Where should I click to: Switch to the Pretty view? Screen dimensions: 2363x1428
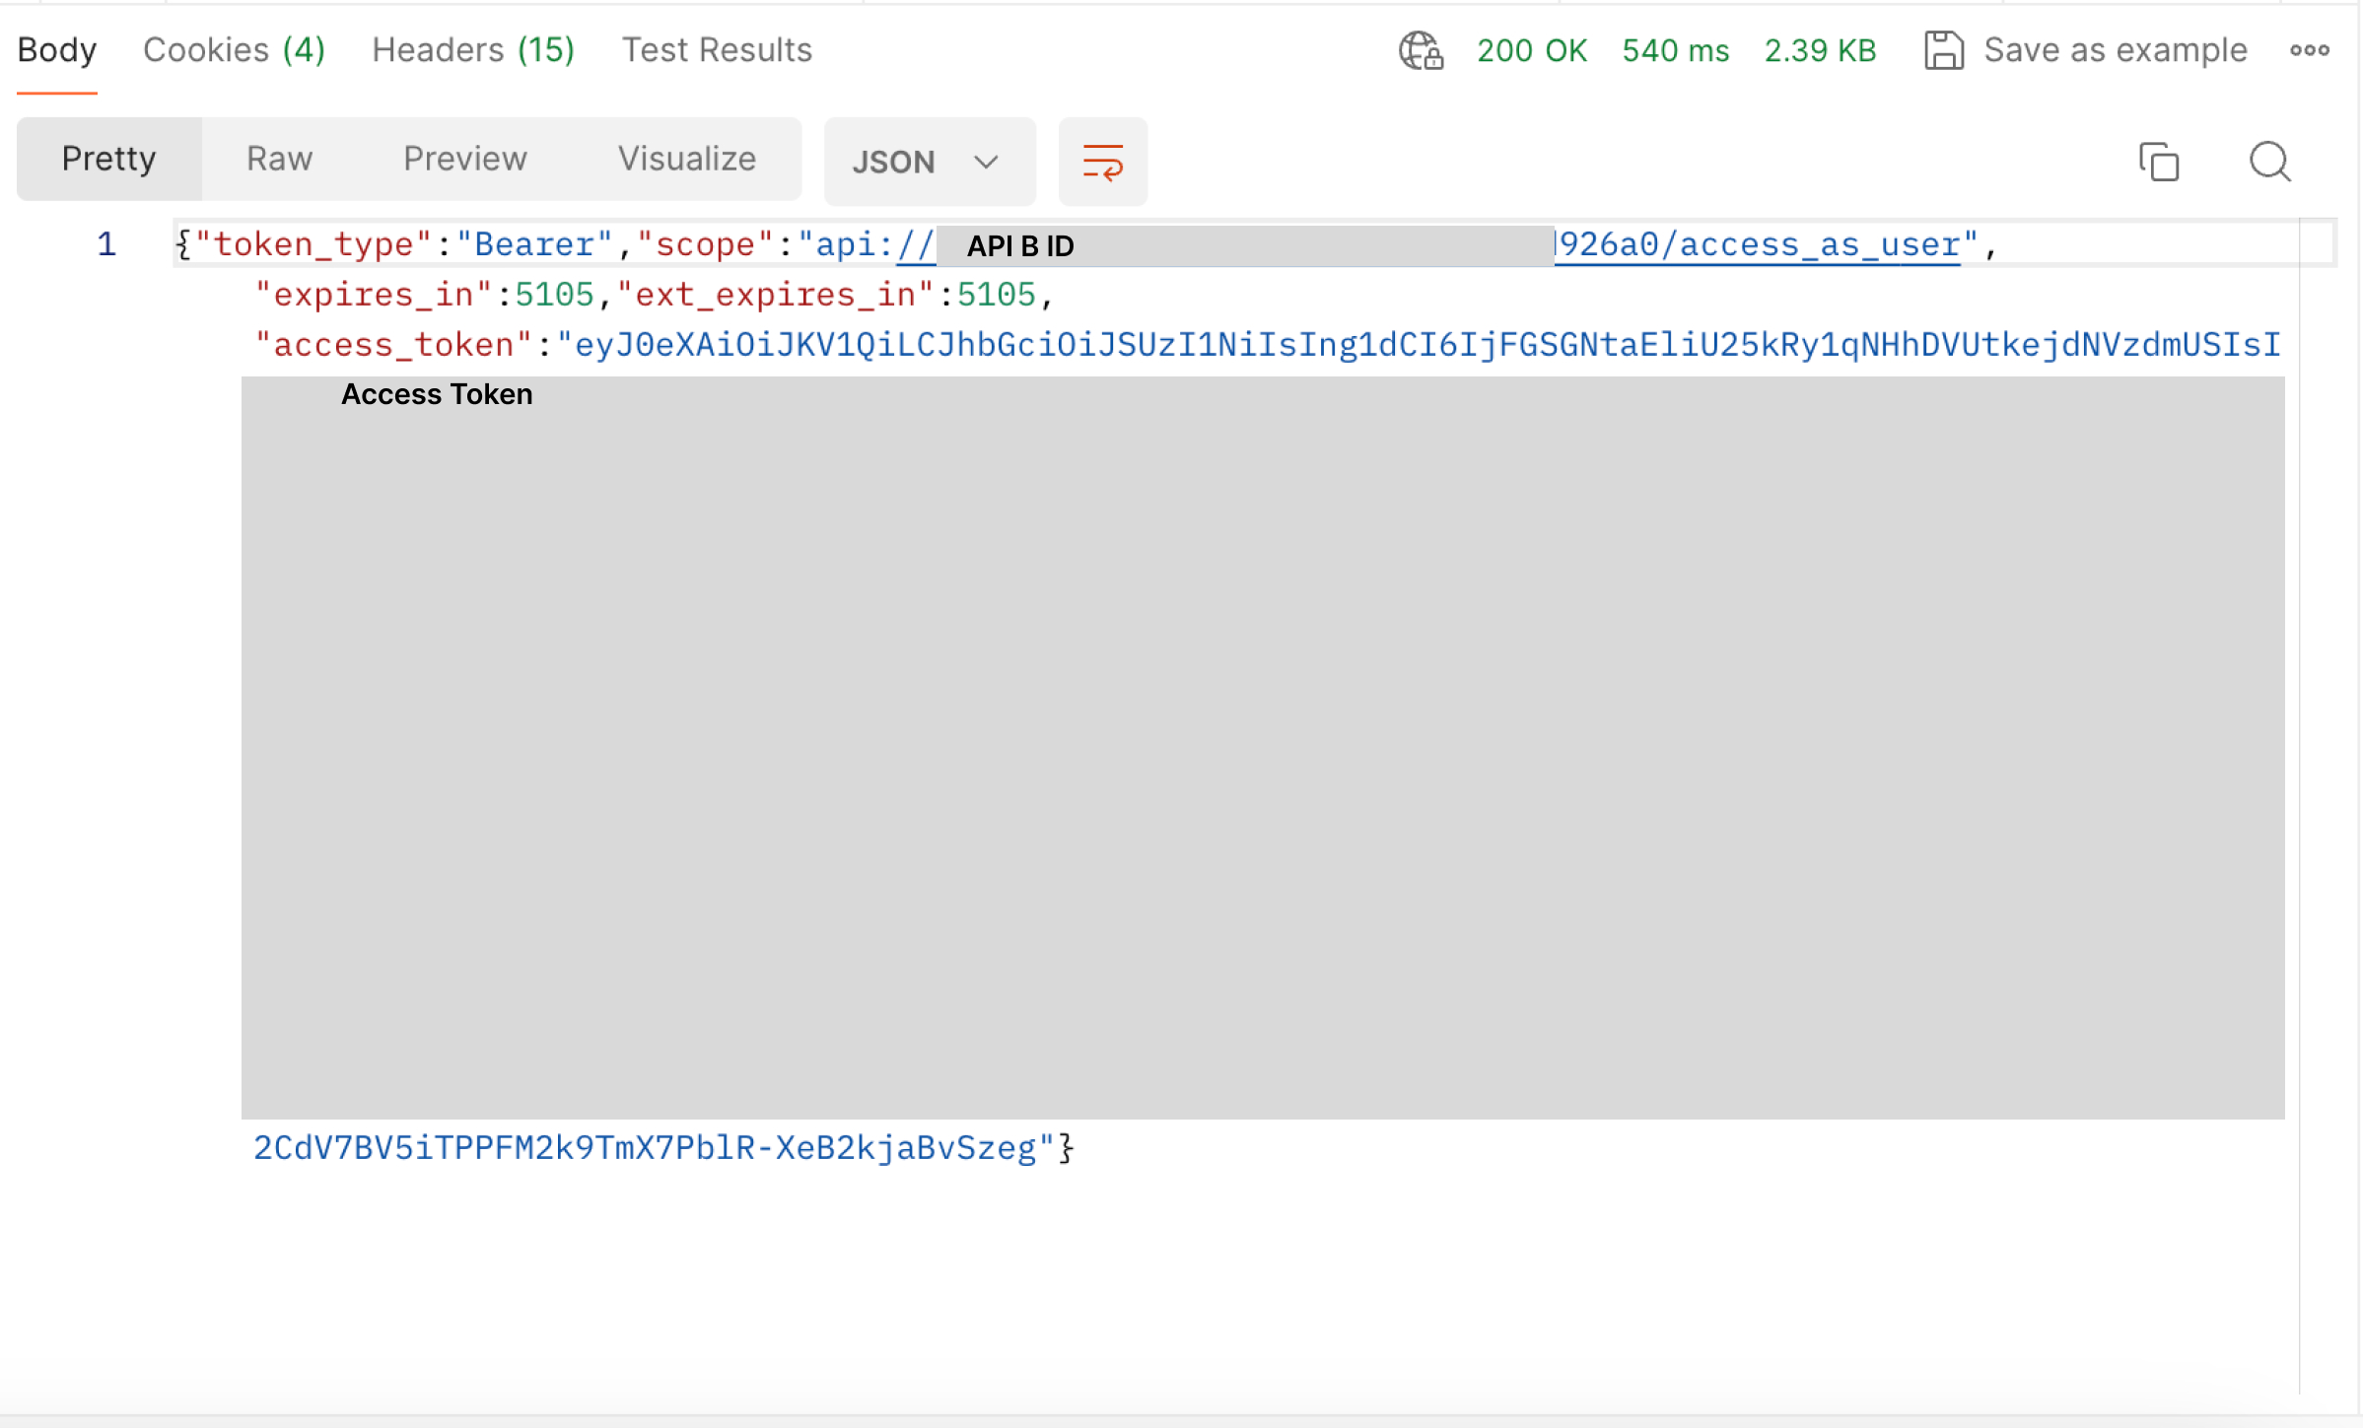click(x=108, y=159)
